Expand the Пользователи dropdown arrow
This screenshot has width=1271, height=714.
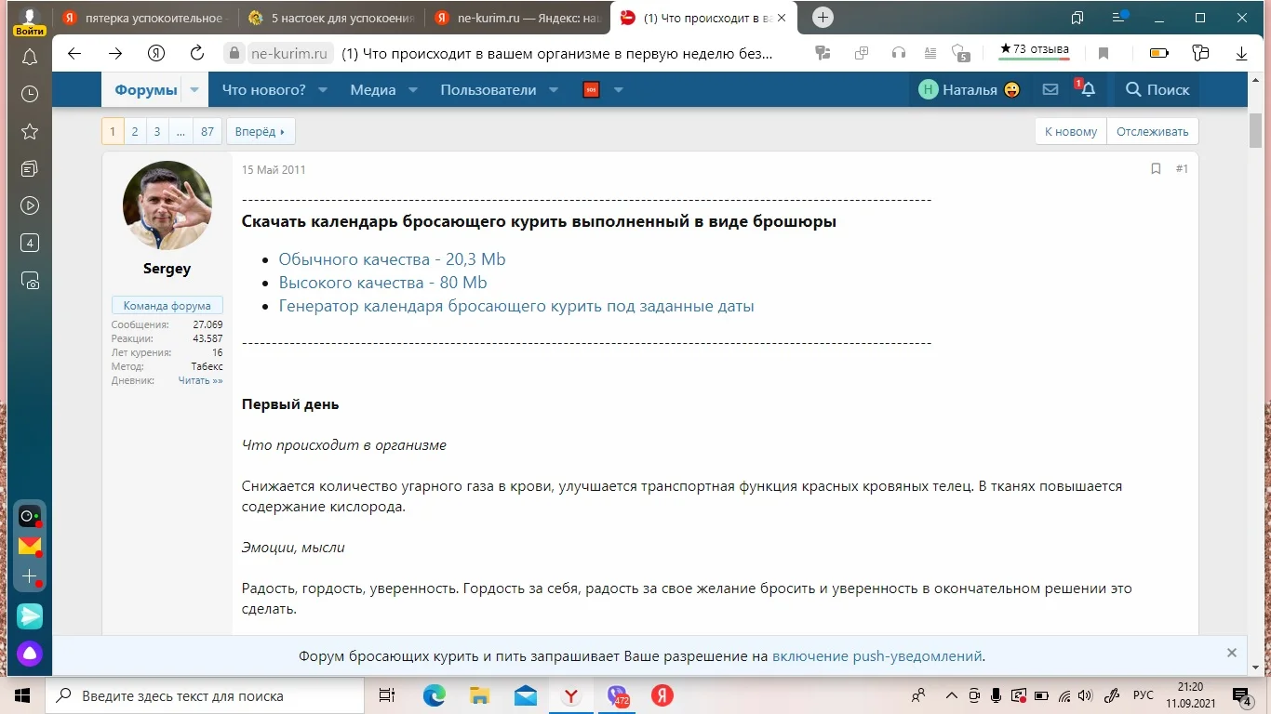[x=554, y=90]
